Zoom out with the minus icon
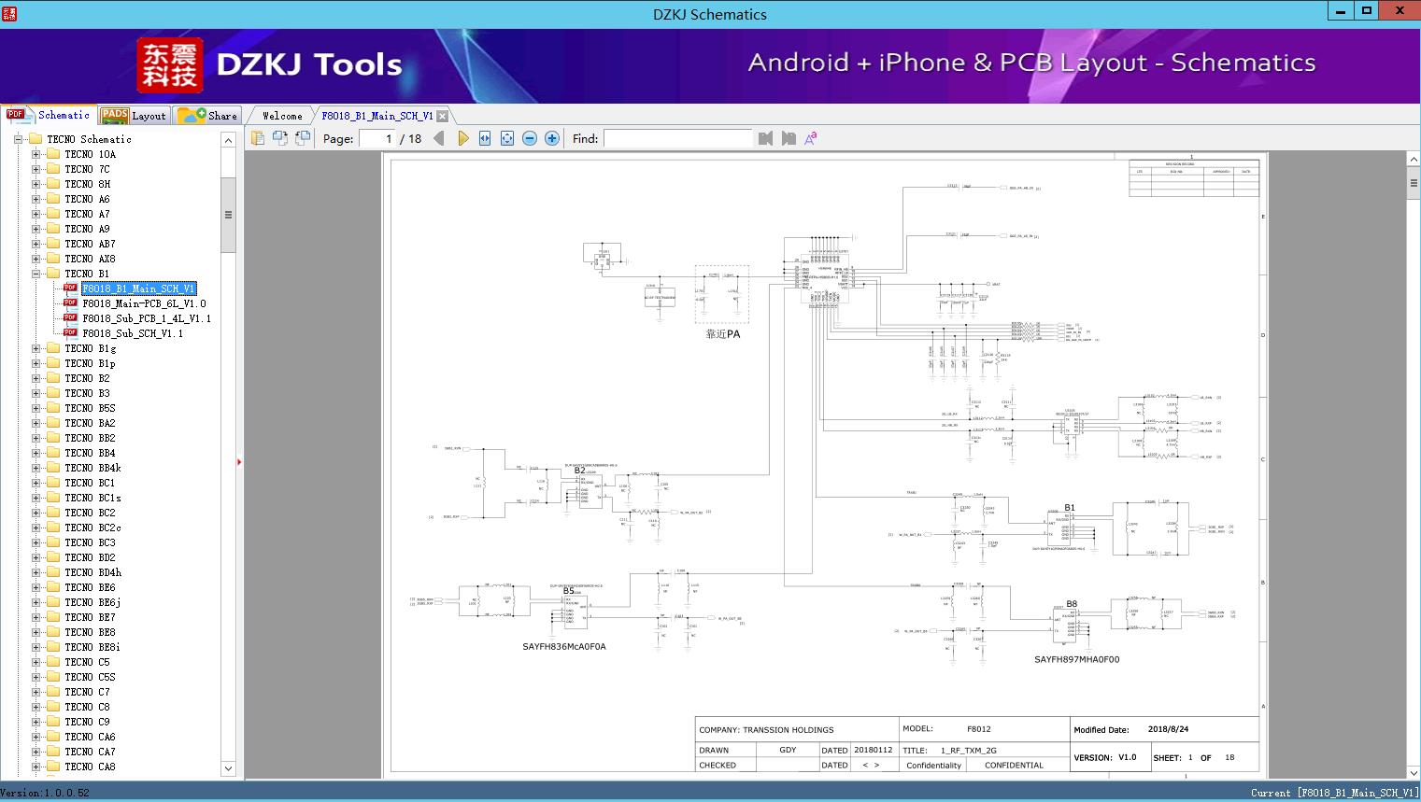Screen dimensions: 1421x802 pyautogui.click(x=530, y=138)
